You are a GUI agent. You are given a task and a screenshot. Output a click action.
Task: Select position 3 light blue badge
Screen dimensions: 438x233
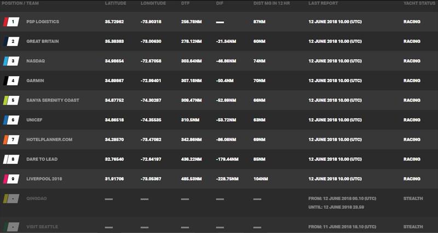tap(11, 61)
